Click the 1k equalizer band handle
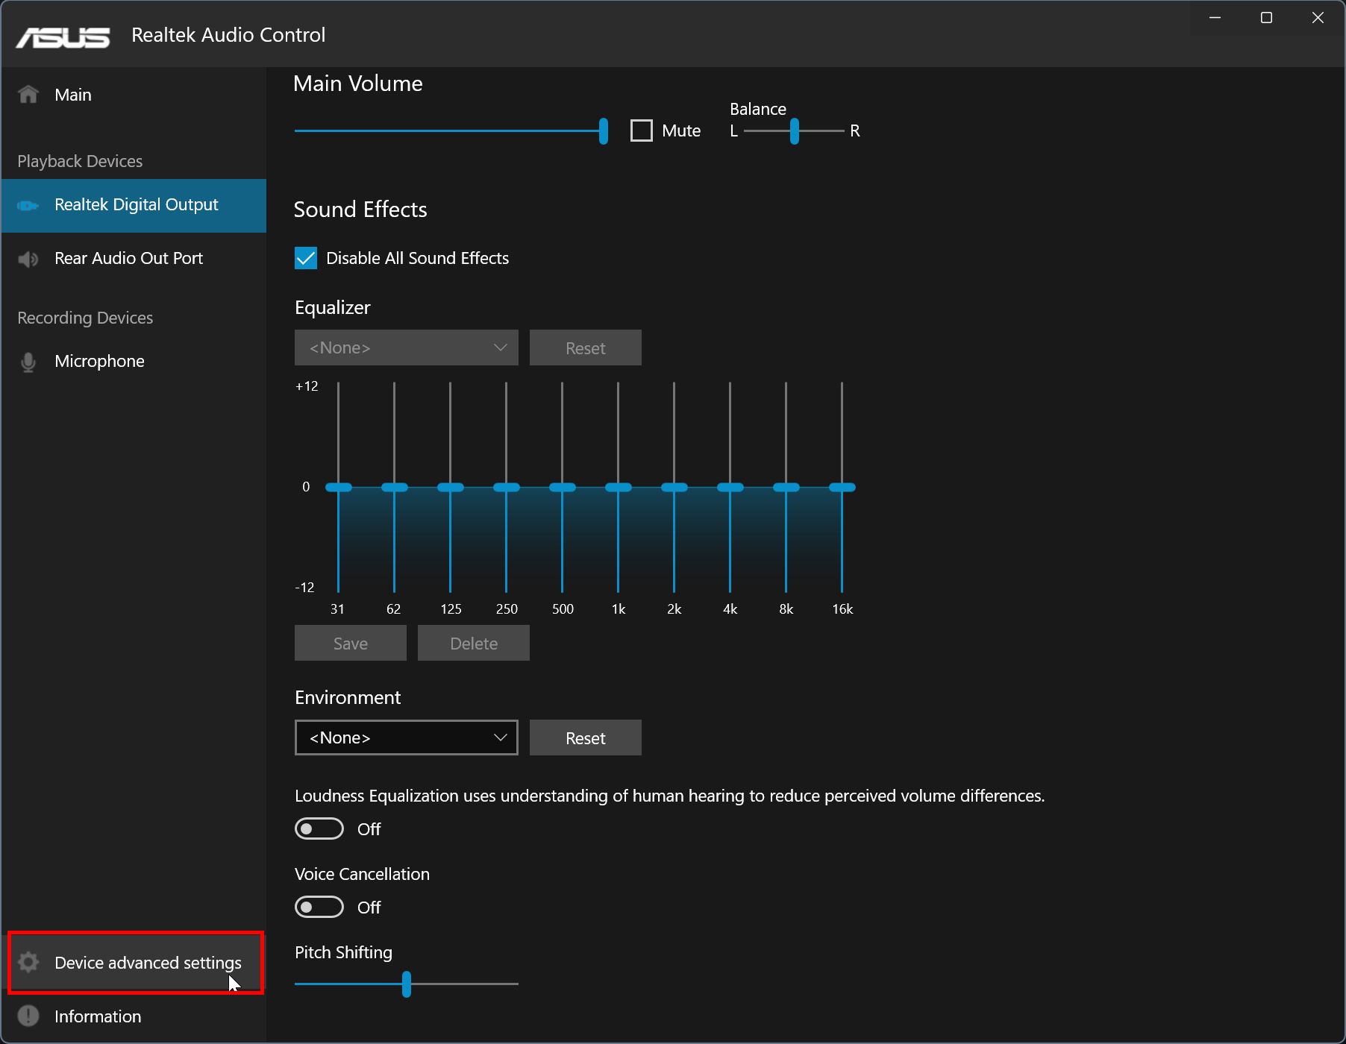This screenshot has height=1044, width=1346. [x=619, y=487]
